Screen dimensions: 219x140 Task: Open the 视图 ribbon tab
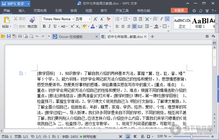(89, 11)
